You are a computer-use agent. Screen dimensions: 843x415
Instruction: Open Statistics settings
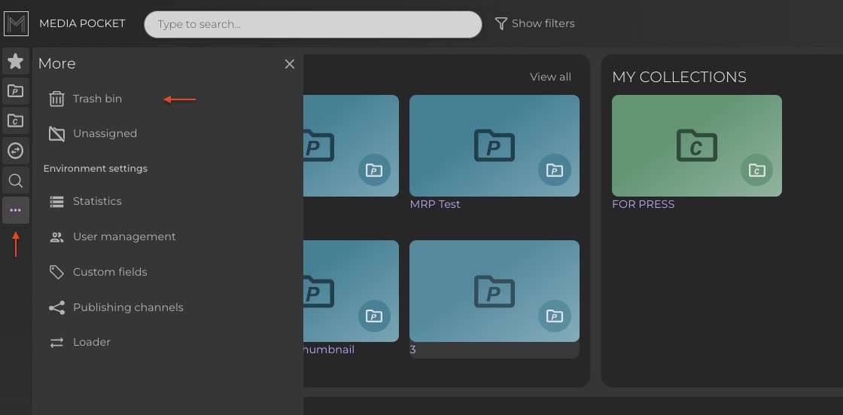click(x=97, y=201)
